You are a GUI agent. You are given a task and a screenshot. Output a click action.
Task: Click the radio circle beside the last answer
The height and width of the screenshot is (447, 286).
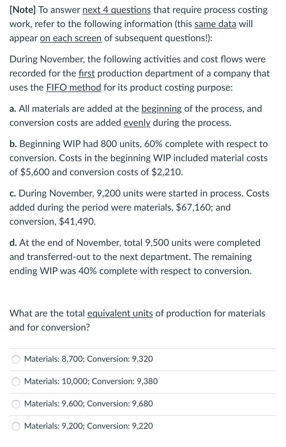16,426
